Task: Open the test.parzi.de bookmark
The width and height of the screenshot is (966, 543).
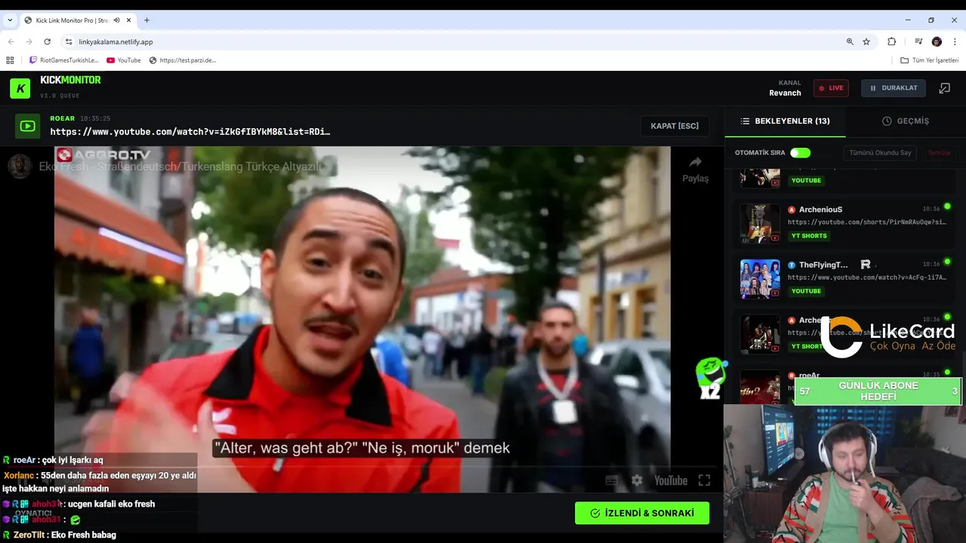Action: 183,60
